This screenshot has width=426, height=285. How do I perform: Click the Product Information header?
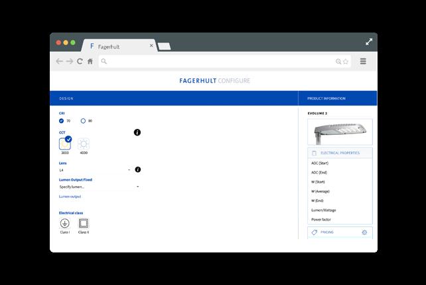tap(326, 98)
